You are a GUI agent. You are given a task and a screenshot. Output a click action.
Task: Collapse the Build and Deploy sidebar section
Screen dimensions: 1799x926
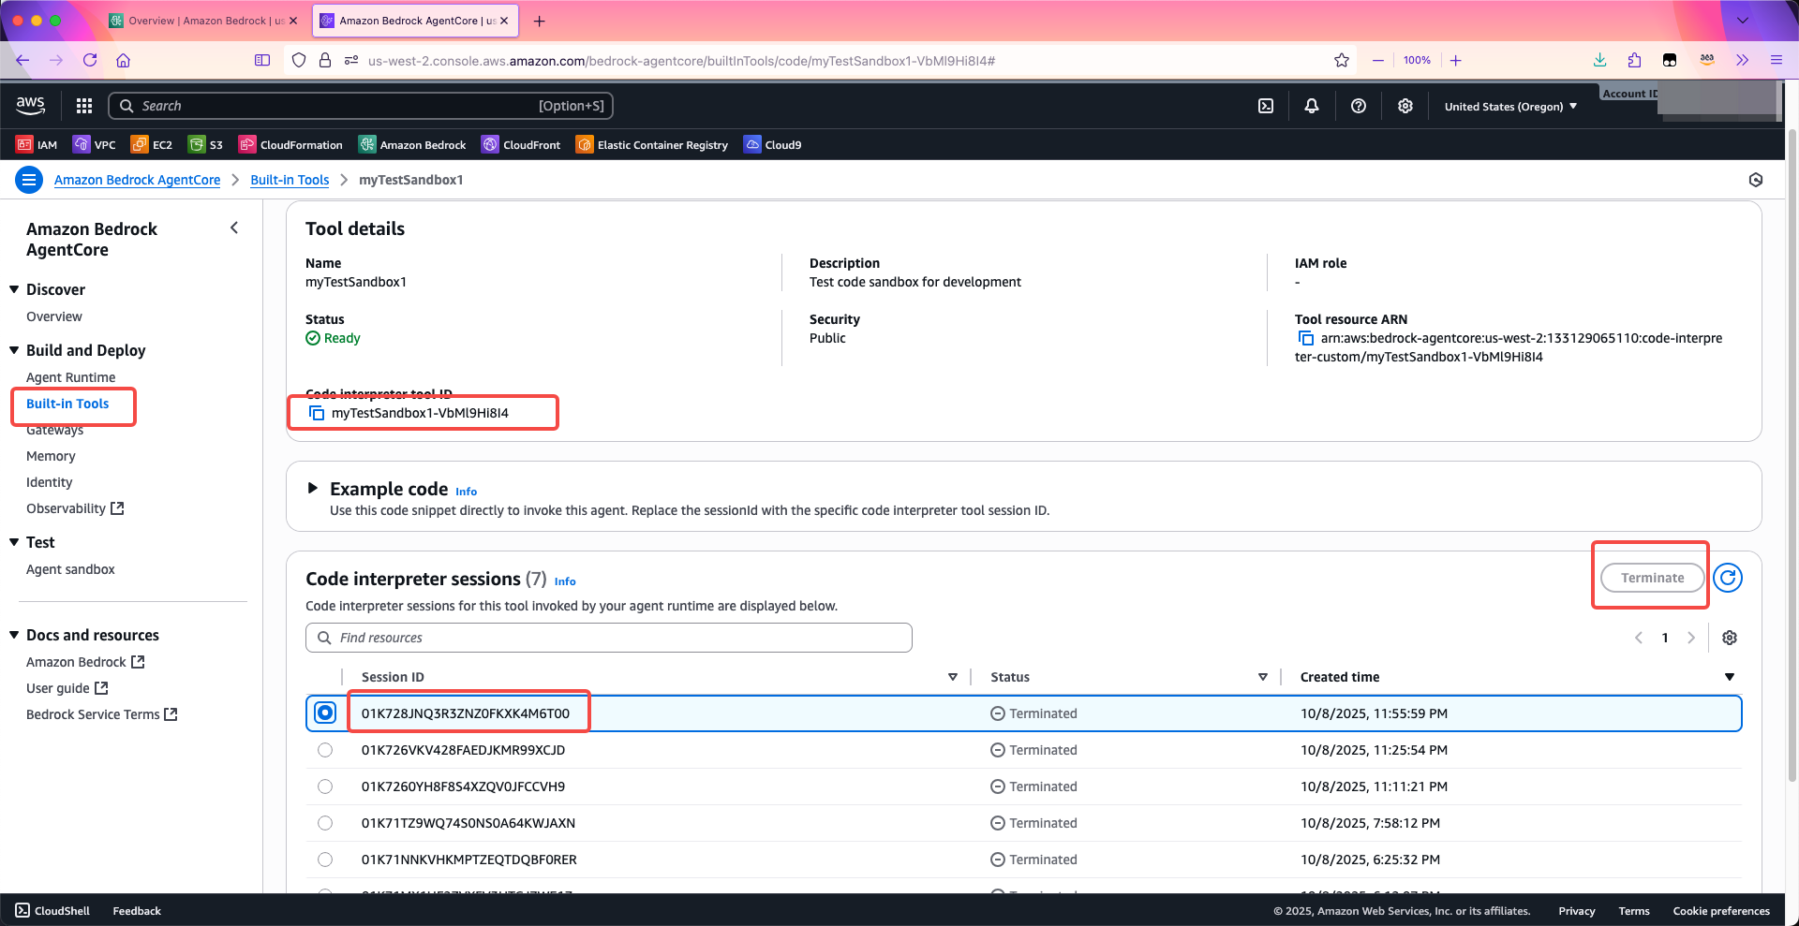tap(15, 350)
